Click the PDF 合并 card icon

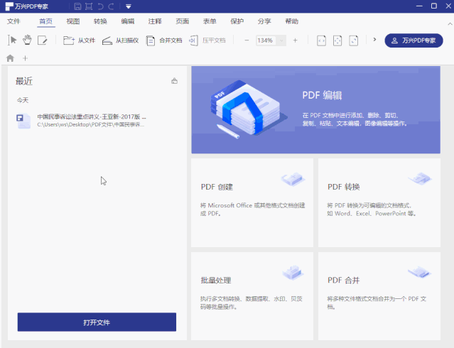[420, 272]
